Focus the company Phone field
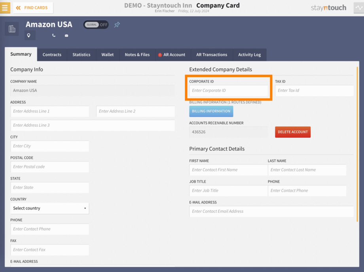 [x=50, y=229]
